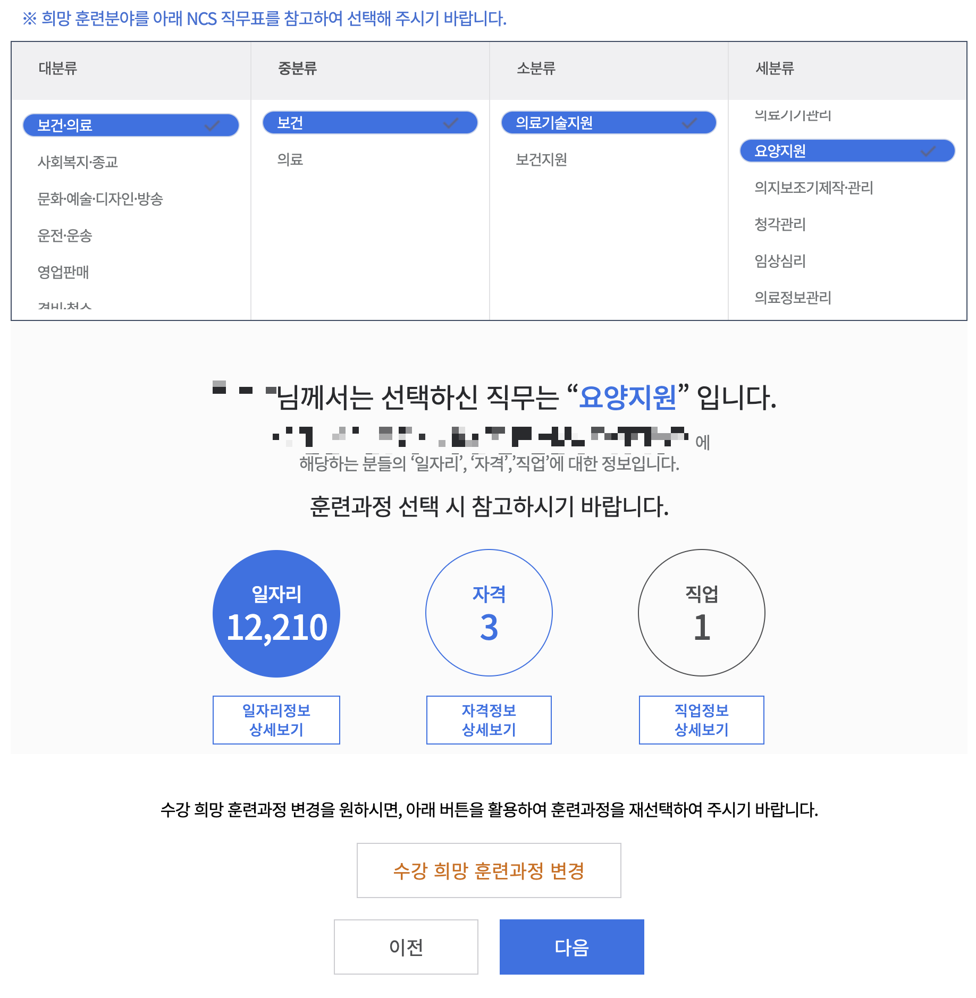Select 운전·운송 from the 대분류 column
Viewport: 976px width, 998px height.
click(65, 236)
